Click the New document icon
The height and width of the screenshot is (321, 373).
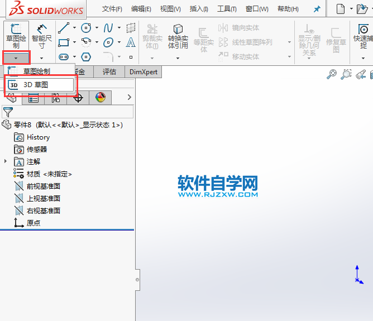(x=341, y=9)
